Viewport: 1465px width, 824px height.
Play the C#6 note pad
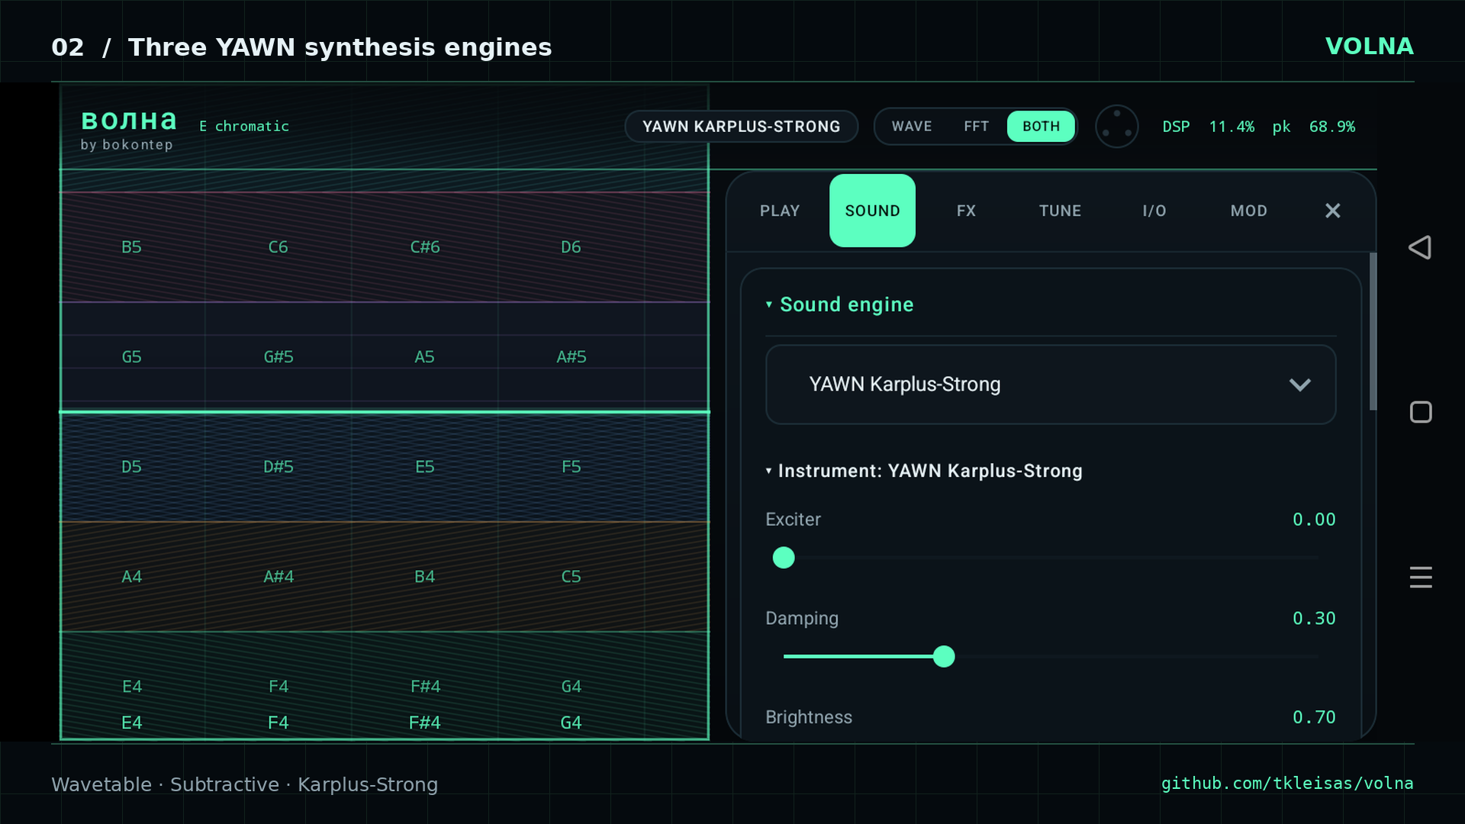[x=425, y=247]
